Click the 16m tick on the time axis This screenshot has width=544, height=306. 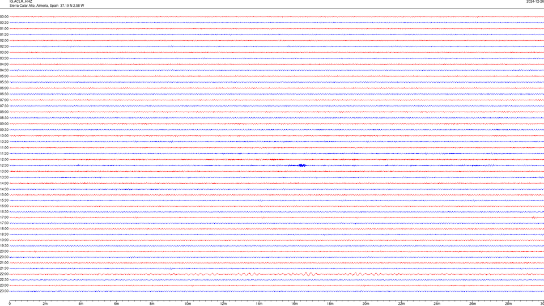coord(295,304)
